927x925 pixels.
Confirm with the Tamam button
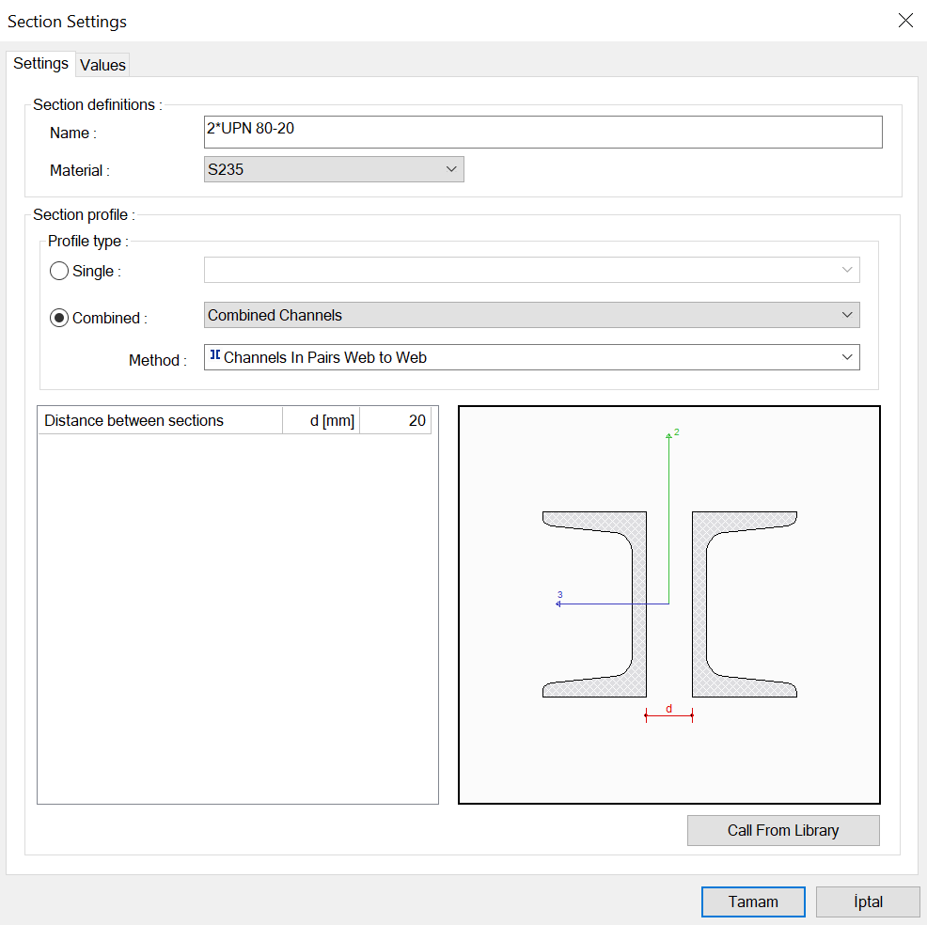point(753,901)
